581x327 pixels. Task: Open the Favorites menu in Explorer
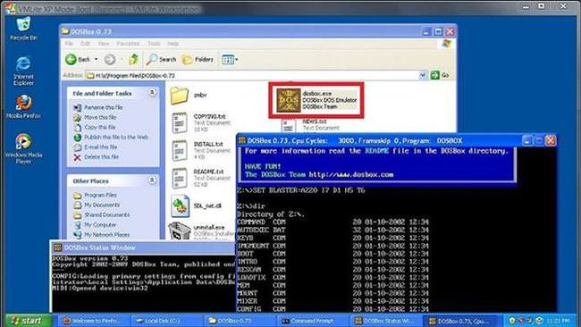128,44
